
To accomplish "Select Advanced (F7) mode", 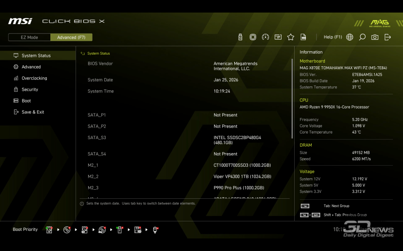I will [71, 37].
